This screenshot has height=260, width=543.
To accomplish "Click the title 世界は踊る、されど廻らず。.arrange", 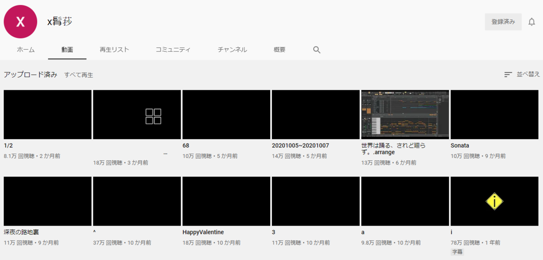I will click(394, 149).
